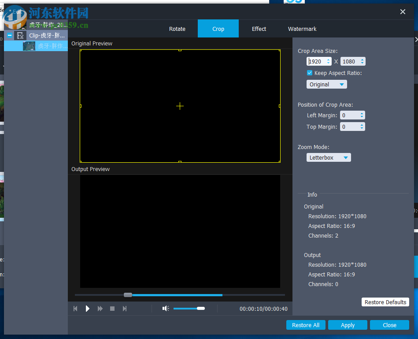418x339 pixels.
Task: Fast forward the video preview
Action: [x=100, y=309]
